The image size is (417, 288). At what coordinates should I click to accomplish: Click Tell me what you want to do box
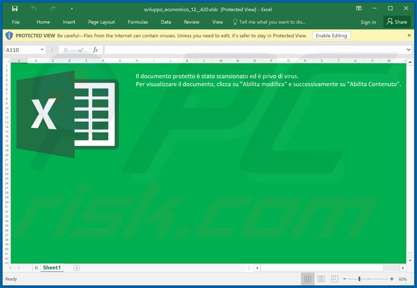click(x=269, y=22)
